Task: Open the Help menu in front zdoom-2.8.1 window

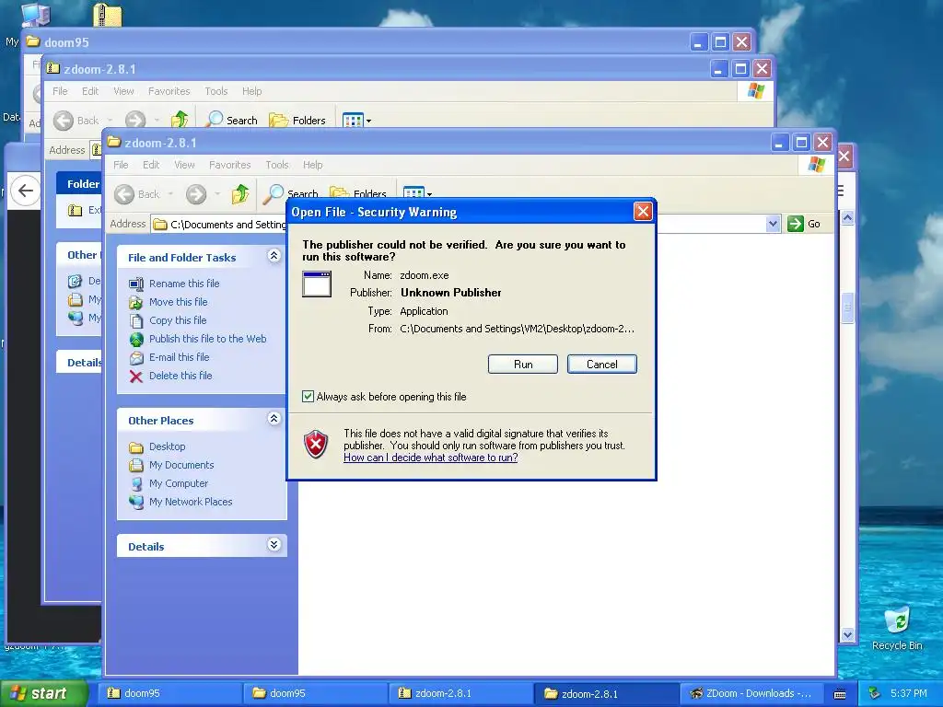Action: tap(313, 165)
